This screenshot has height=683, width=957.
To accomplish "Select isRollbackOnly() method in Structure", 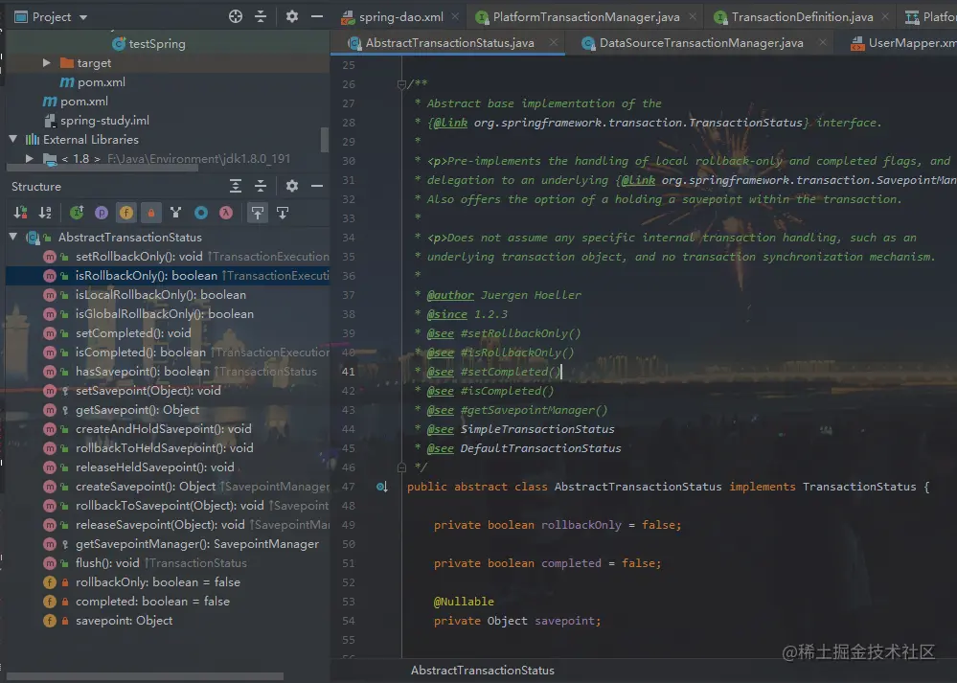I will tap(168, 276).
